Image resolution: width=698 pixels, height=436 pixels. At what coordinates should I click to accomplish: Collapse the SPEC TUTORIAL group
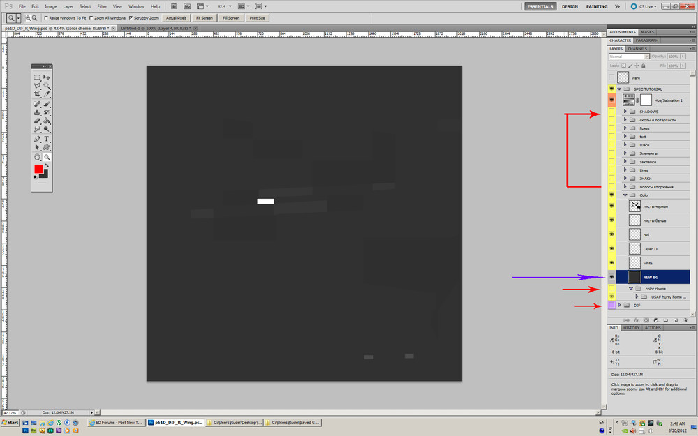point(619,89)
